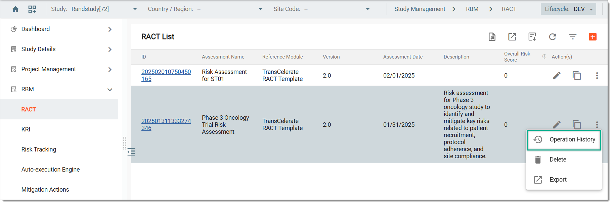Sort by the Assessment Date column header
The height and width of the screenshot is (204, 612).
click(x=403, y=57)
